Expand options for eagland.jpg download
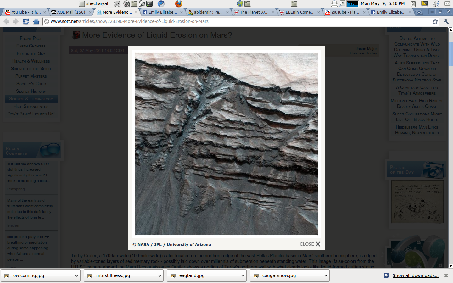Viewport: 453px width, 283px height. [x=243, y=275]
